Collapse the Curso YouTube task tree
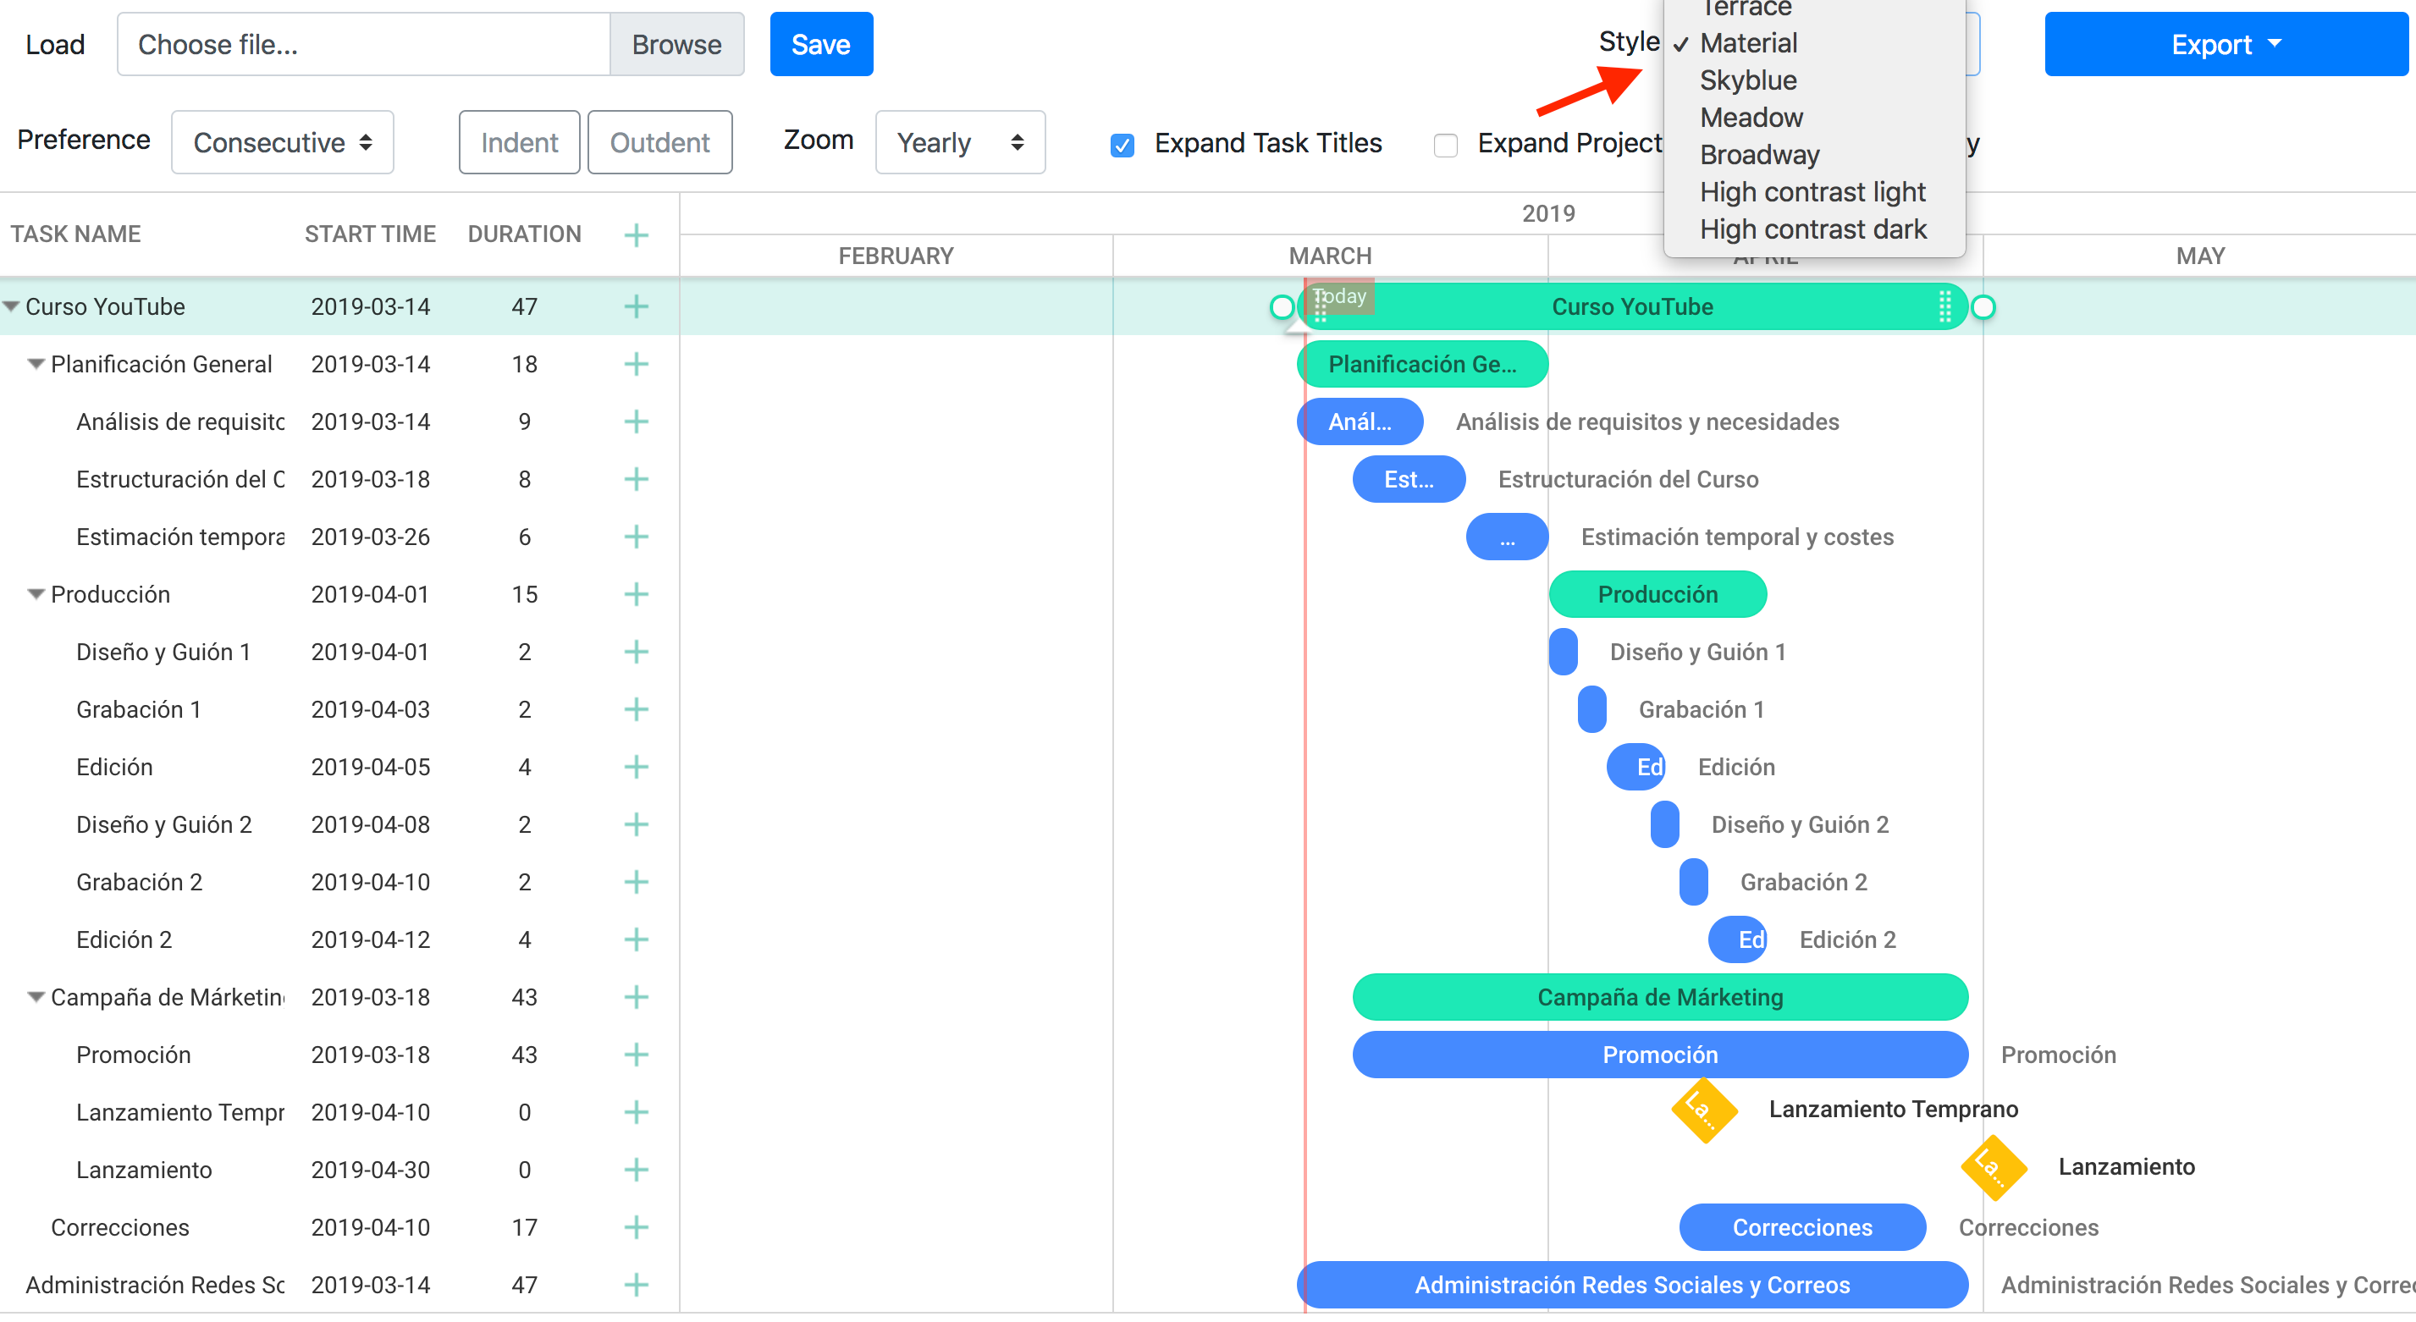 click(11, 306)
